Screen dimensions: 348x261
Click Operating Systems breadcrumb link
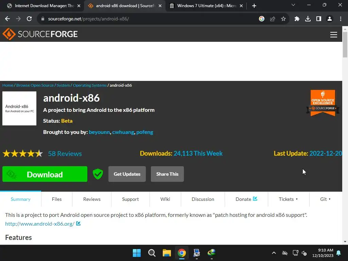90,85
